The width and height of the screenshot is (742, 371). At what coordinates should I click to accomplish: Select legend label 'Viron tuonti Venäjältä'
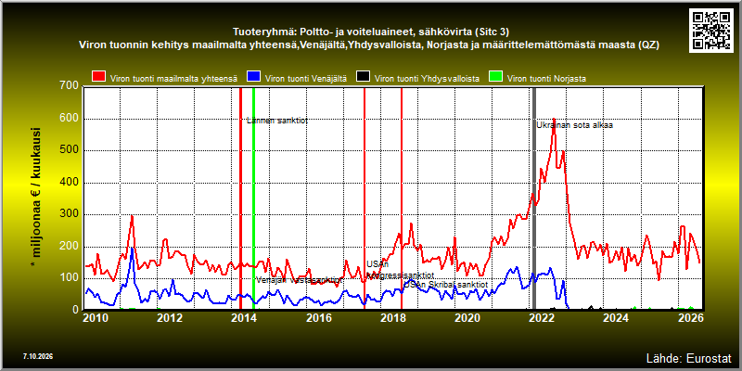coord(306,79)
